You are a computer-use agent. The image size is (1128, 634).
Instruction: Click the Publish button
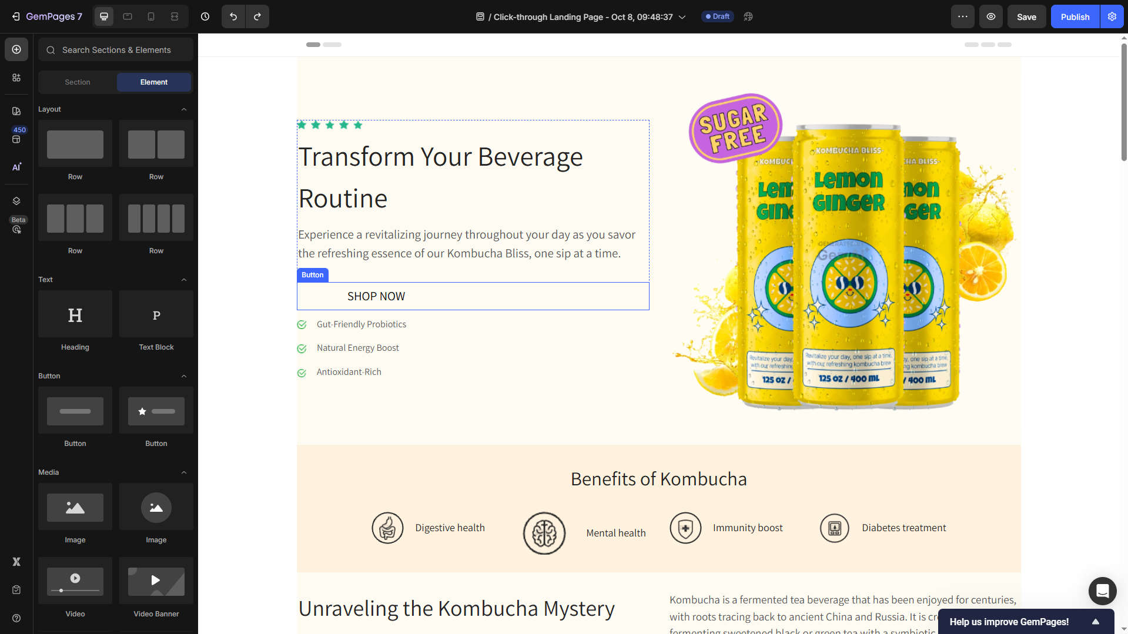tap(1075, 16)
